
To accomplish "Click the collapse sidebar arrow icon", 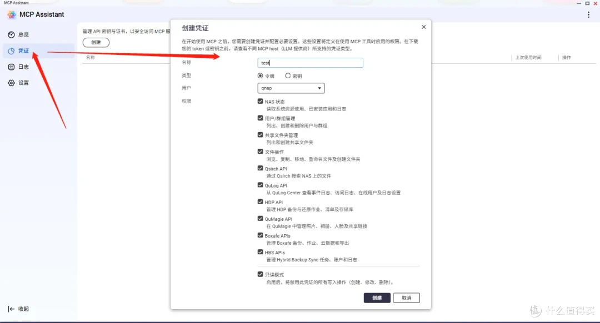I will click(11, 309).
